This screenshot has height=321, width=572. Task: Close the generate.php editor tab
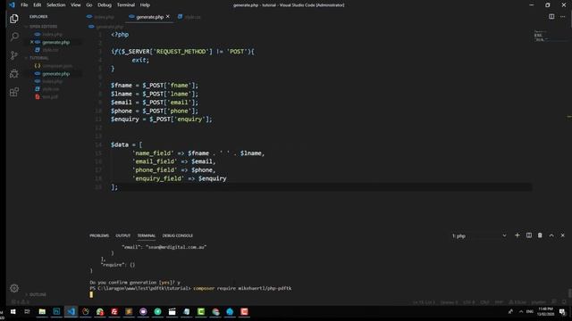point(168,16)
